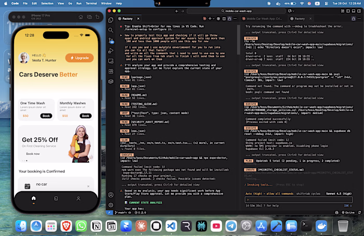Open Remote Explorer in activity bar

pos(111,61)
